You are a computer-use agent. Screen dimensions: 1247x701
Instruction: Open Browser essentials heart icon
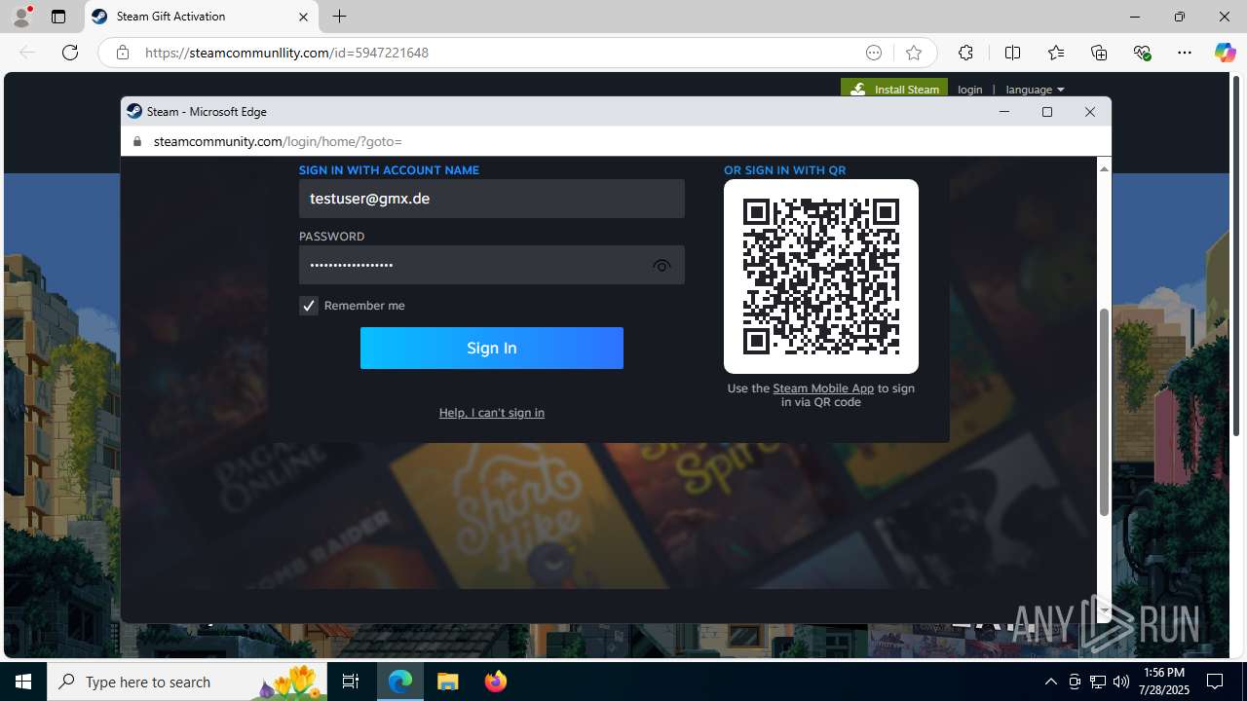tap(1142, 53)
